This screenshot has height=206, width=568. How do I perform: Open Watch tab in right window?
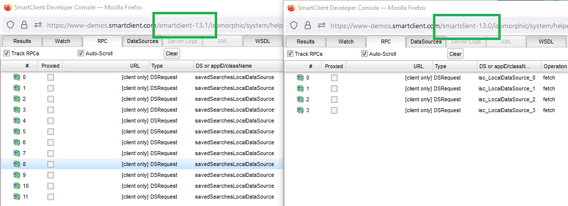pos(346,41)
